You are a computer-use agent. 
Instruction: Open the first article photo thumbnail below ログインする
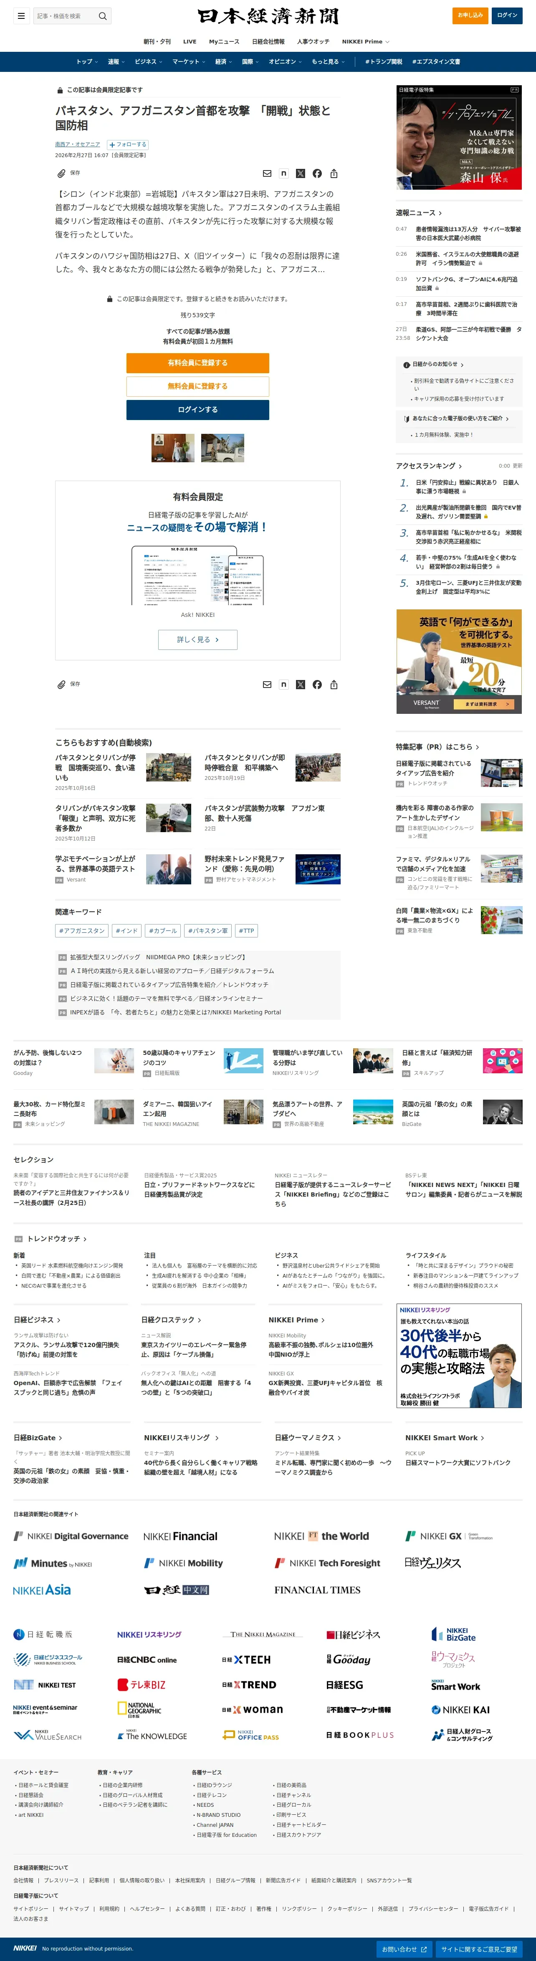pyautogui.click(x=172, y=448)
